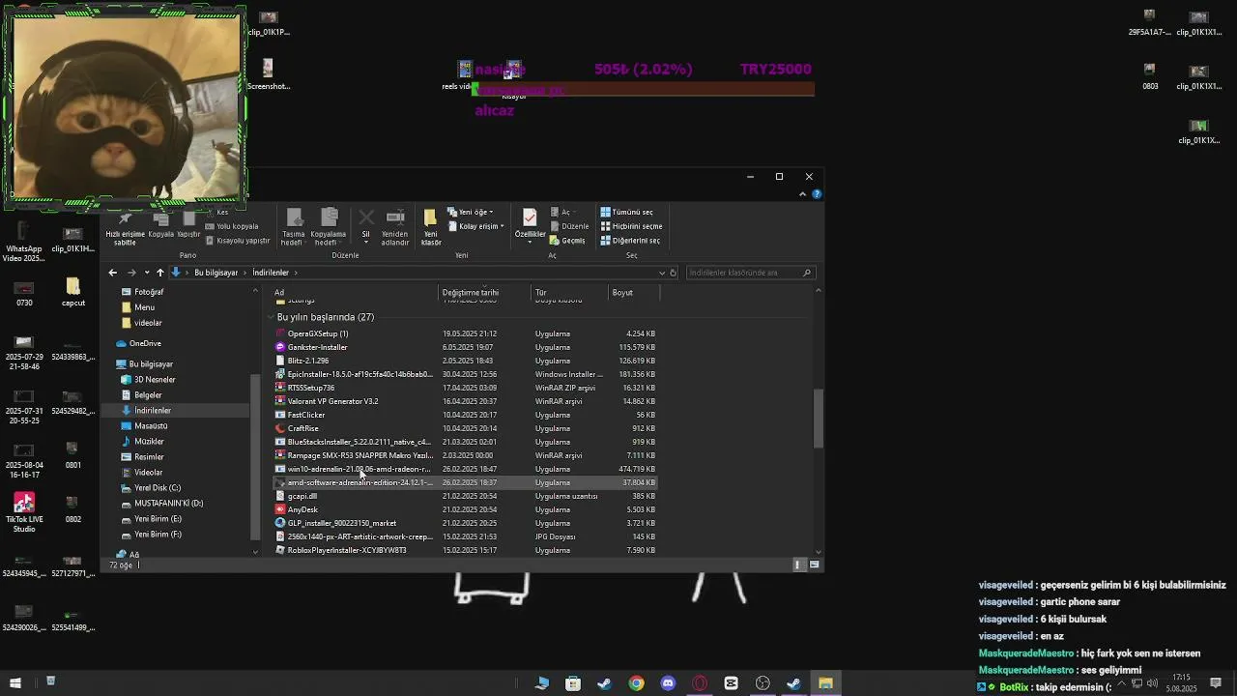Open Opera GX from taskbar
The height and width of the screenshot is (696, 1237).
click(700, 683)
